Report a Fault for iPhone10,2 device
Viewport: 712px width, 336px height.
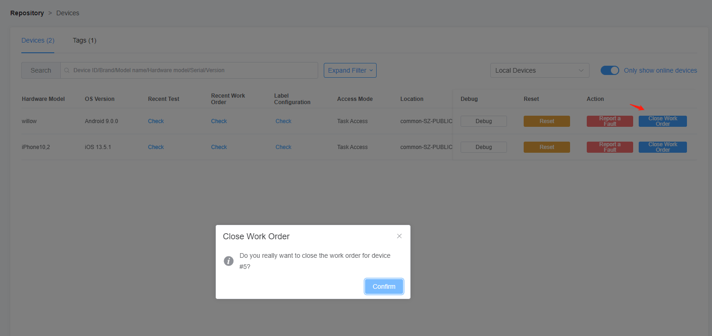(610, 147)
